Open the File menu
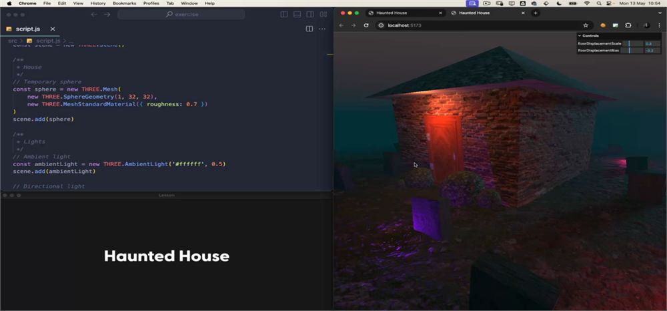The width and height of the screenshot is (667, 311). 47,3
